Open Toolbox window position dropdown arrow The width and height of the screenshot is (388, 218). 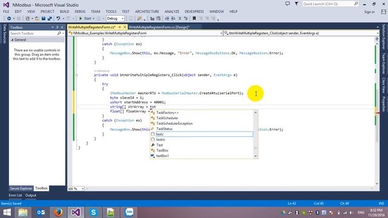click(53, 27)
